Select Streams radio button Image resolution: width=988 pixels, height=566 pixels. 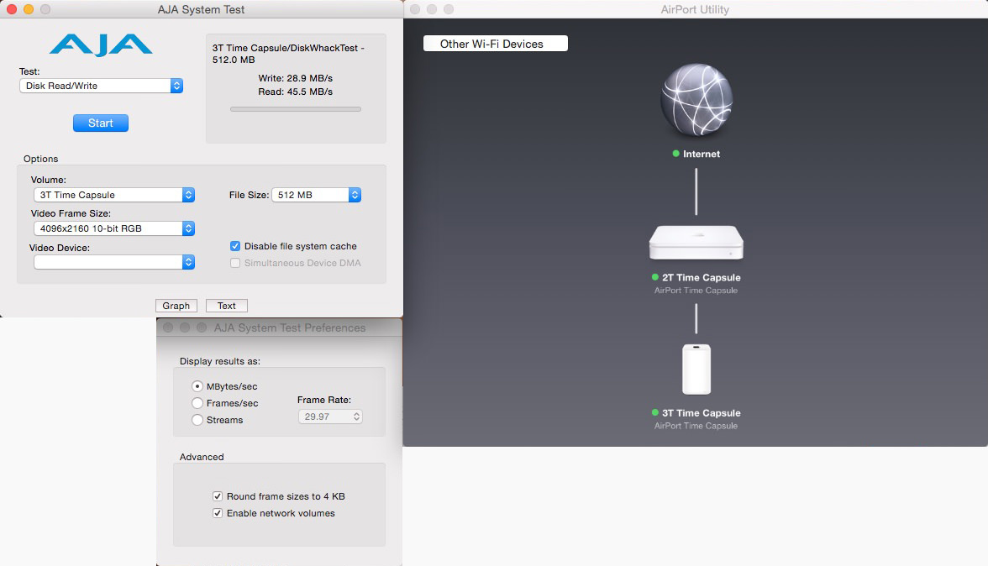pyautogui.click(x=197, y=420)
